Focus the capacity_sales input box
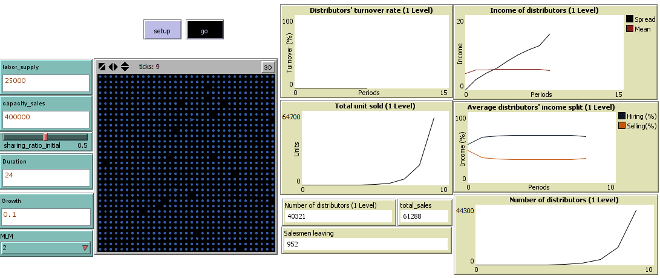The width and height of the screenshot is (660, 278). pyautogui.click(x=46, y=117)
